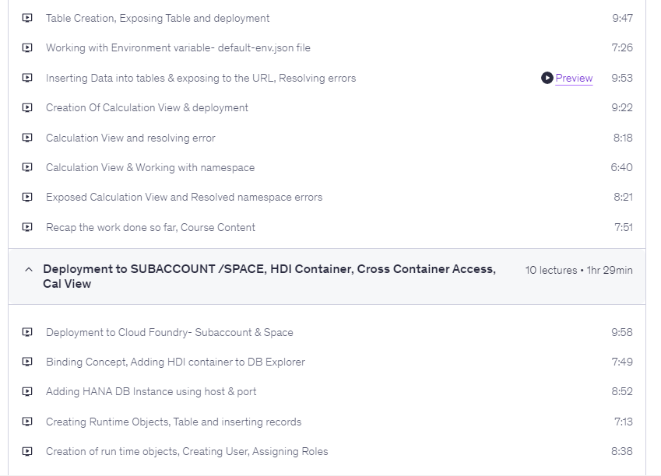Collapse the Deployment to SUBACCOUNT section chevron
661x476 pixels.
(x=29, y=269)
